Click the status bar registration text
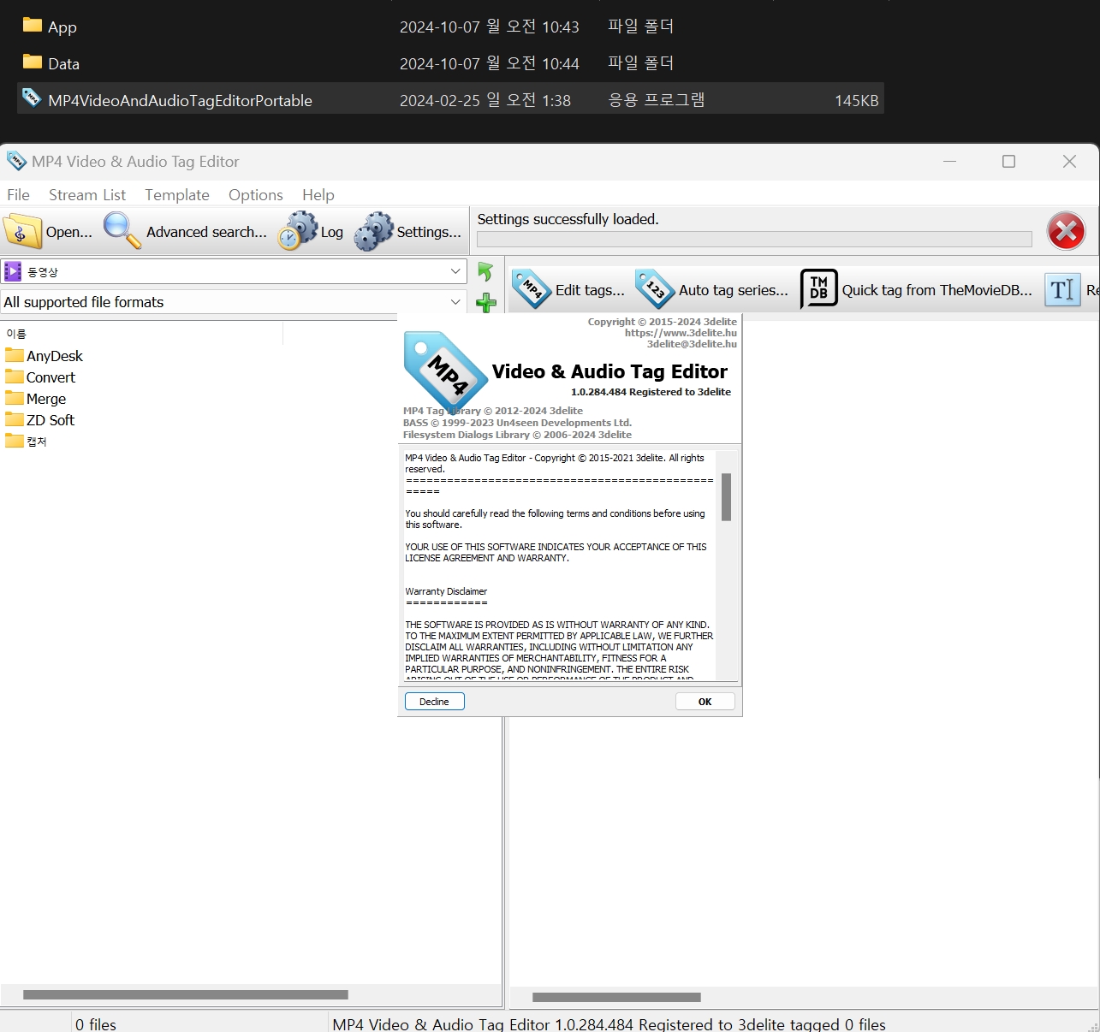This screenshot has height=1032, width=1100. click(x=609, y=1024)
